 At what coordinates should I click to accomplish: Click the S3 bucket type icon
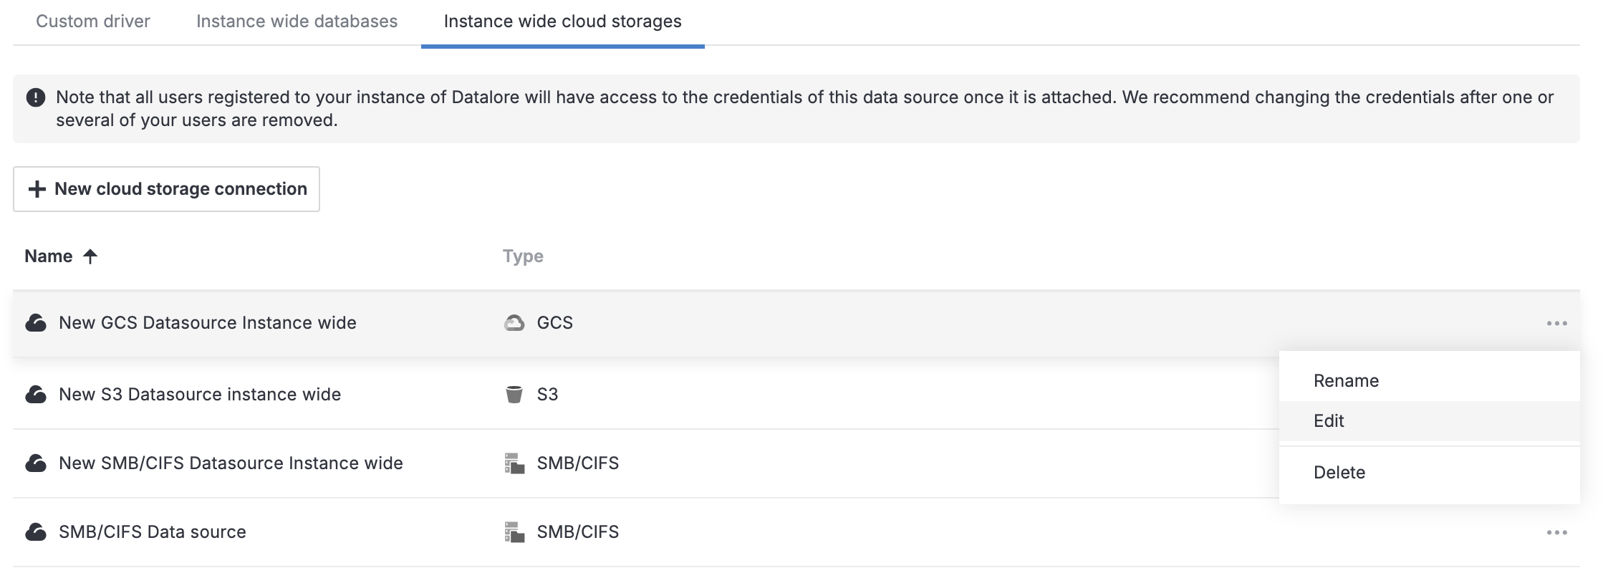pyautogui.click(x=514, y=395)
